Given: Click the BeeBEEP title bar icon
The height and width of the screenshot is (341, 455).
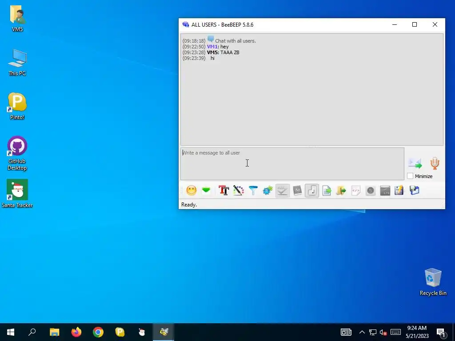Looking at the screenshot, I should [185, 25].
